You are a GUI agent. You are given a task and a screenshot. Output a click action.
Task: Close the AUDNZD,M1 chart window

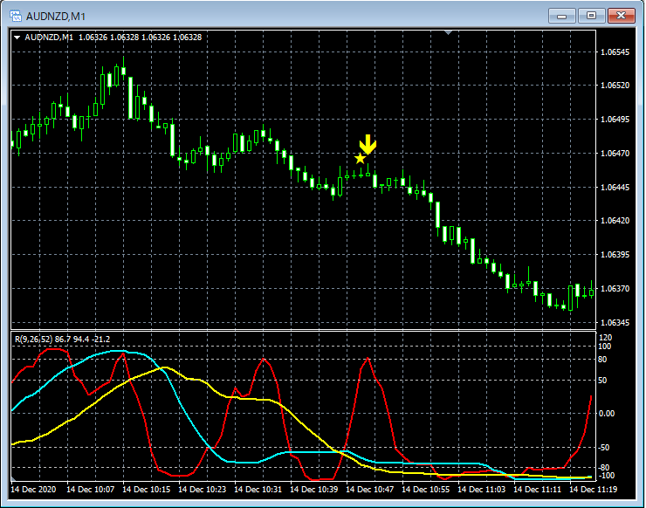tap(621, 15)
